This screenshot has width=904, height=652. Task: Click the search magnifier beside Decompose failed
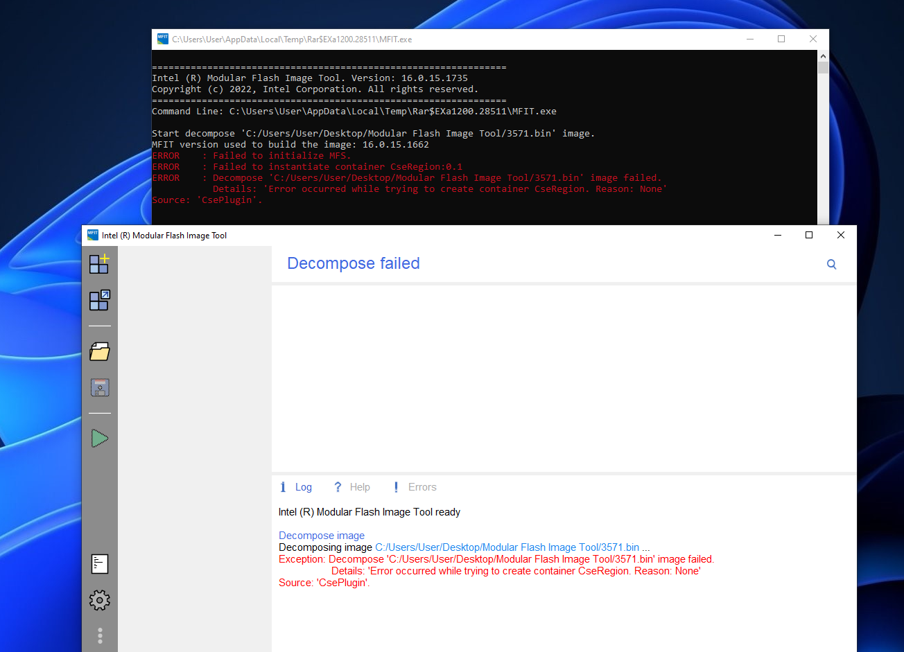click(x=832, y=264)
